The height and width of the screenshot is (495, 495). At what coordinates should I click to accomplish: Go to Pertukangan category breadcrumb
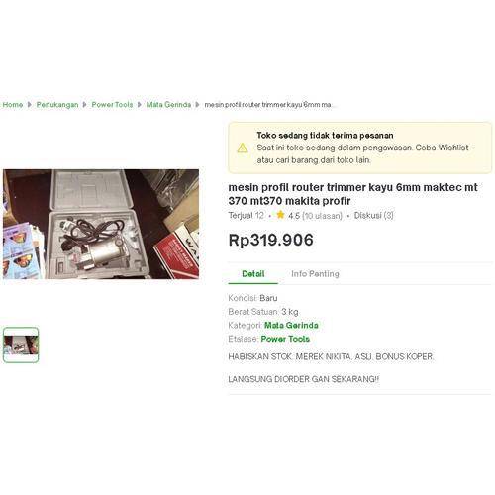[x=57, y=105]
